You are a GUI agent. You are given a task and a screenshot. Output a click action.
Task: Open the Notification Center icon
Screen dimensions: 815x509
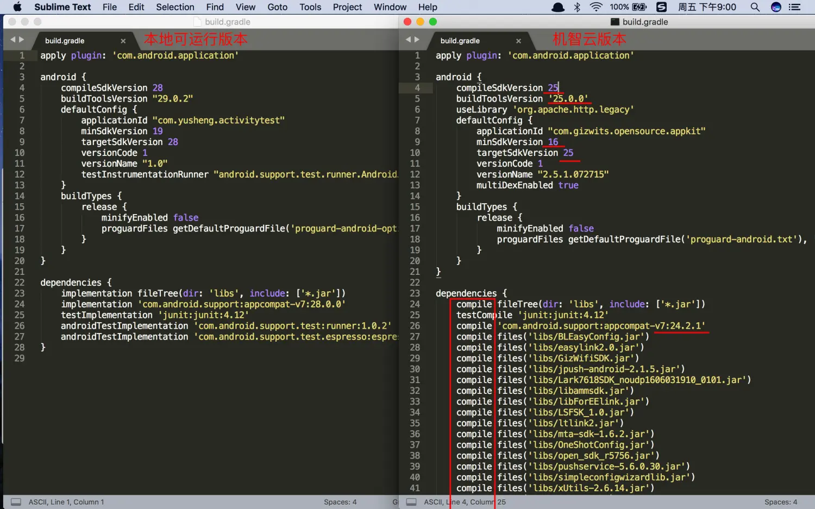(x=795, y=7)
